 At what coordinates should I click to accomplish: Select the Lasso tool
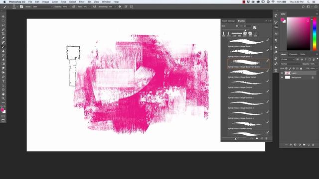(3, 25)
